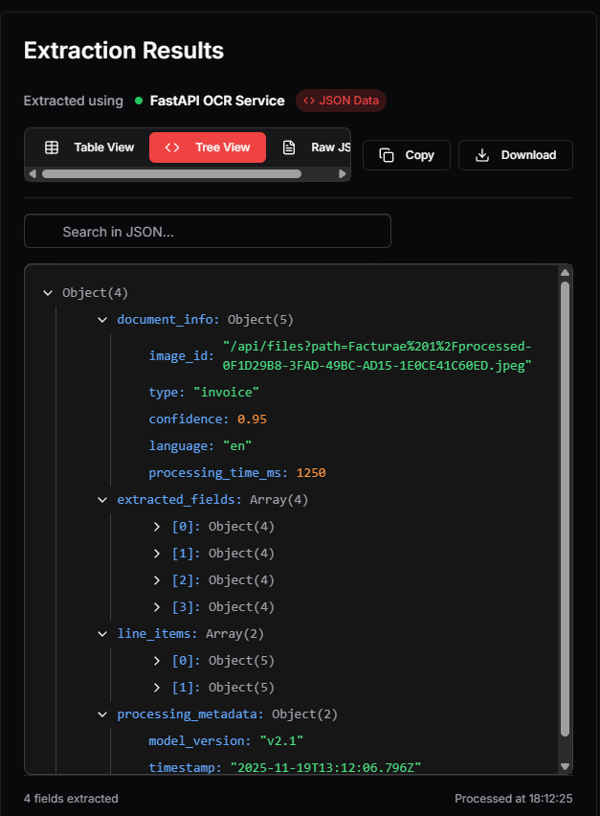Click the horizontal tab scrollbar thumb
The image size is (600, 816).
172,174
